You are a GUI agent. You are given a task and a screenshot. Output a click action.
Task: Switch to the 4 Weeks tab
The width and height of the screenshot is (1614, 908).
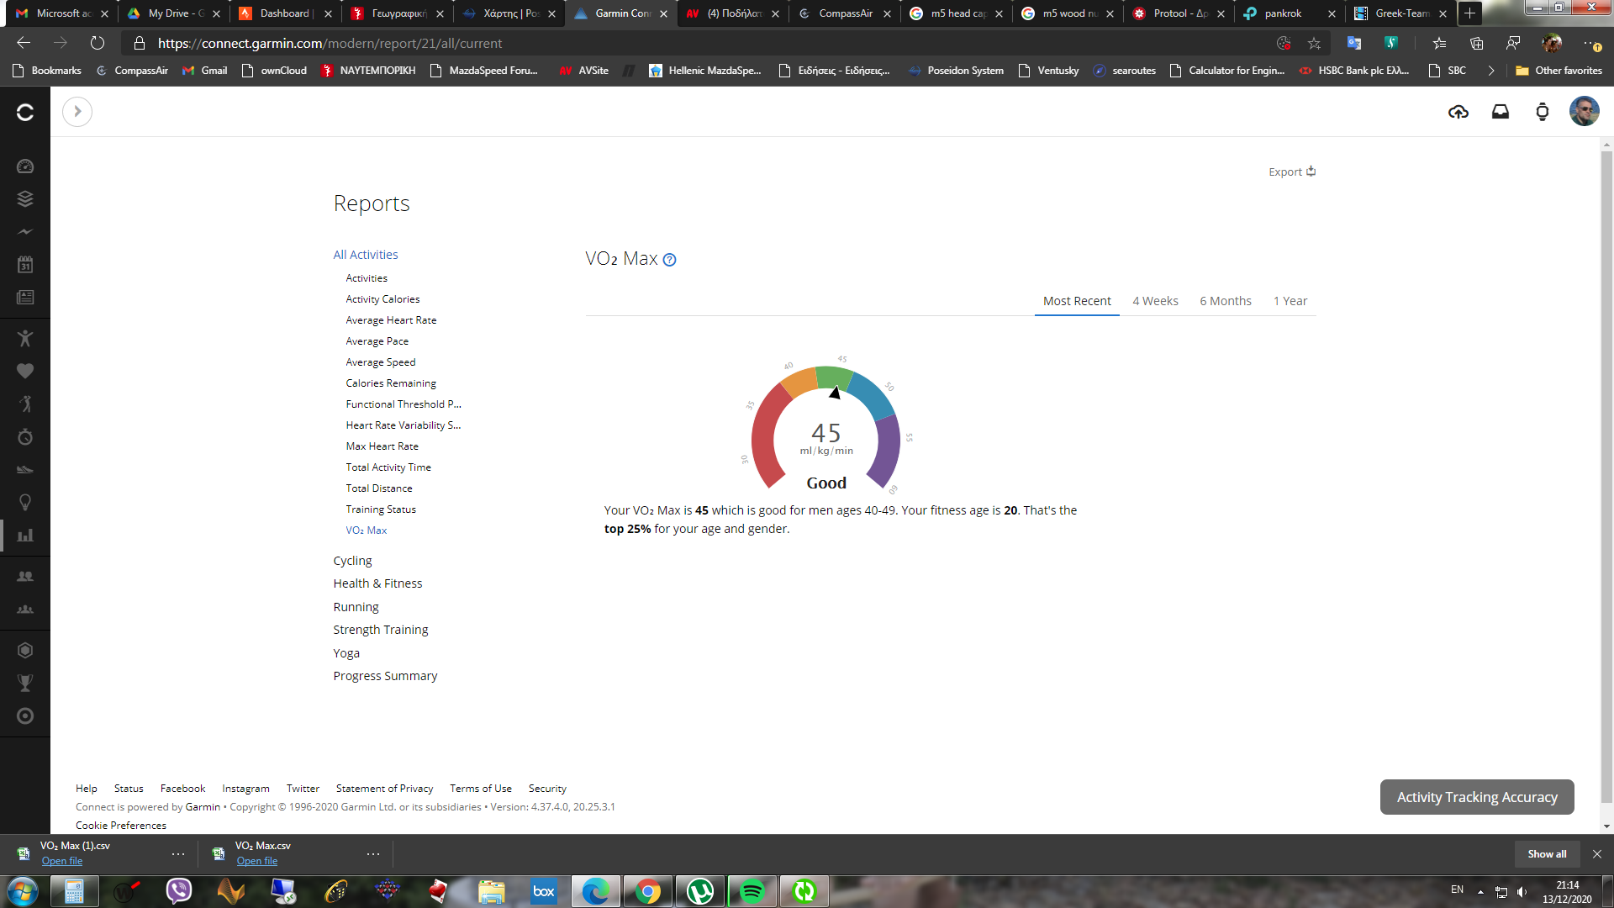1155,301
